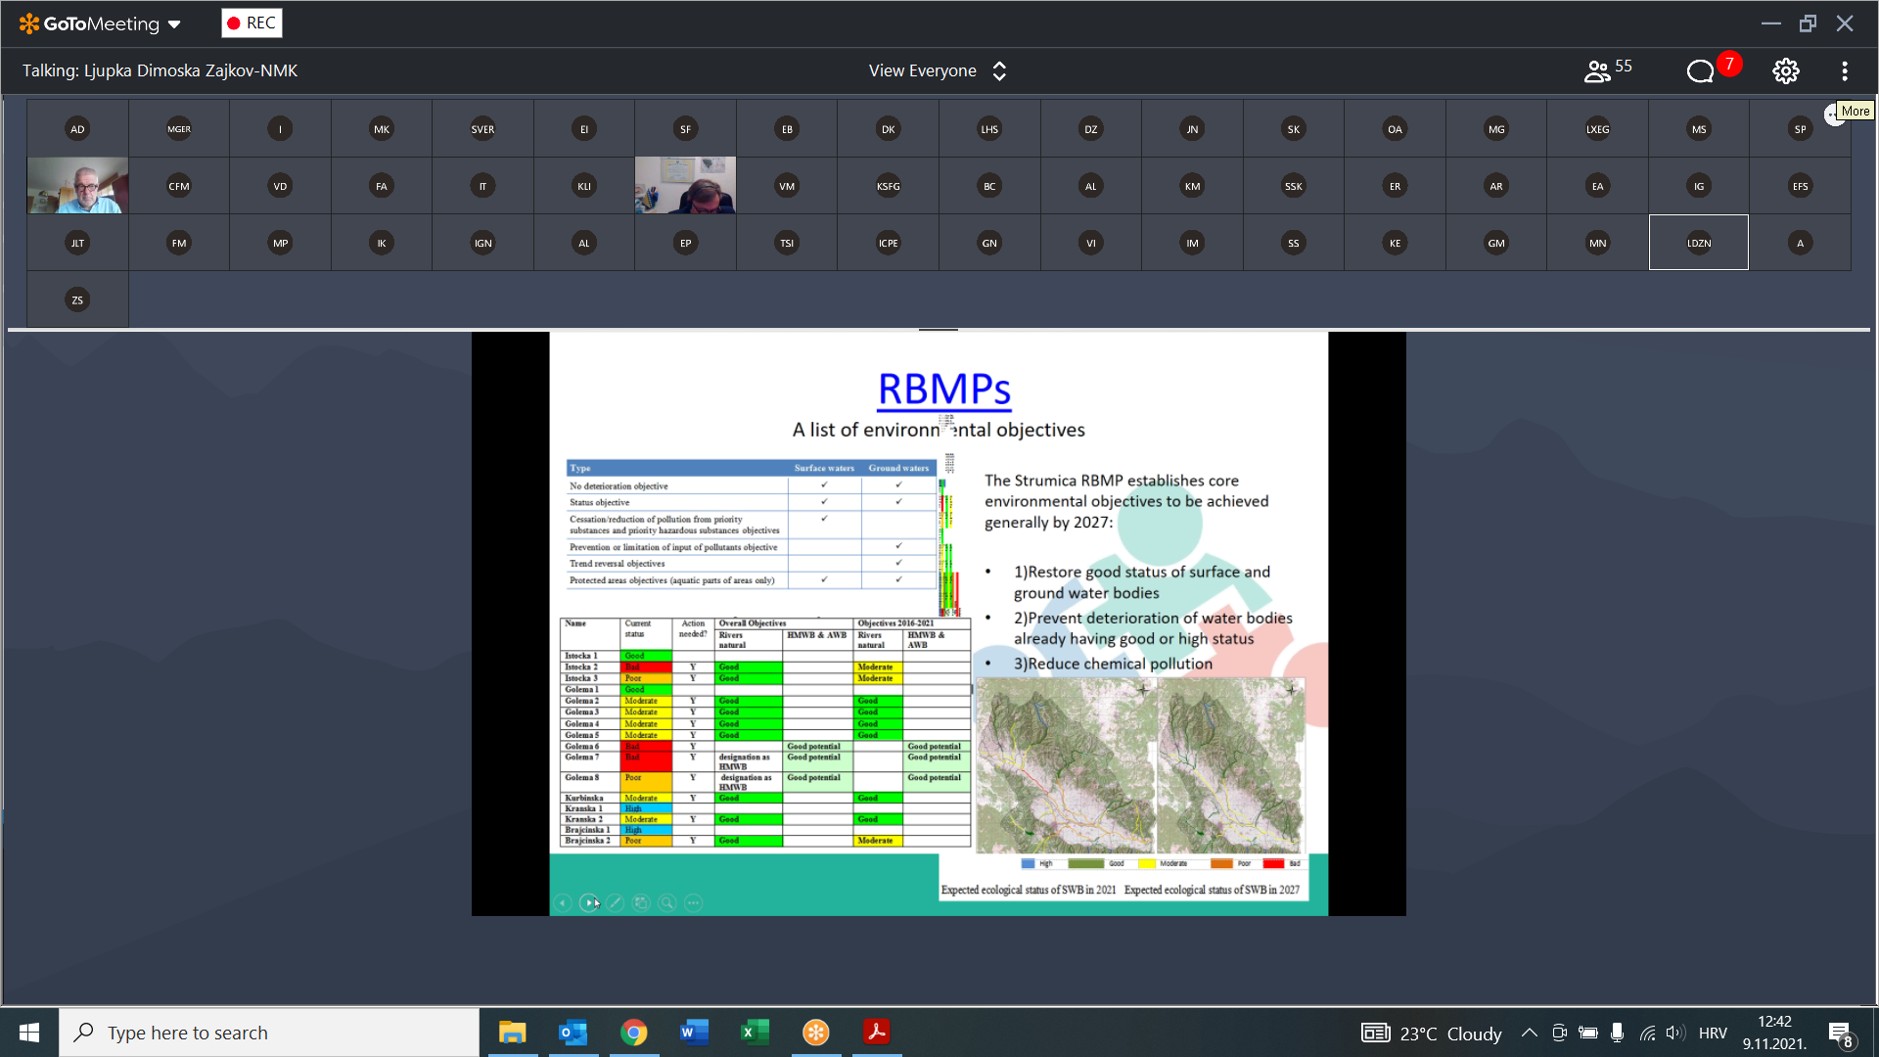Screen dimensions: 1879x1057
Task: Go to previous slide in presentation controls
Action: 563,903
